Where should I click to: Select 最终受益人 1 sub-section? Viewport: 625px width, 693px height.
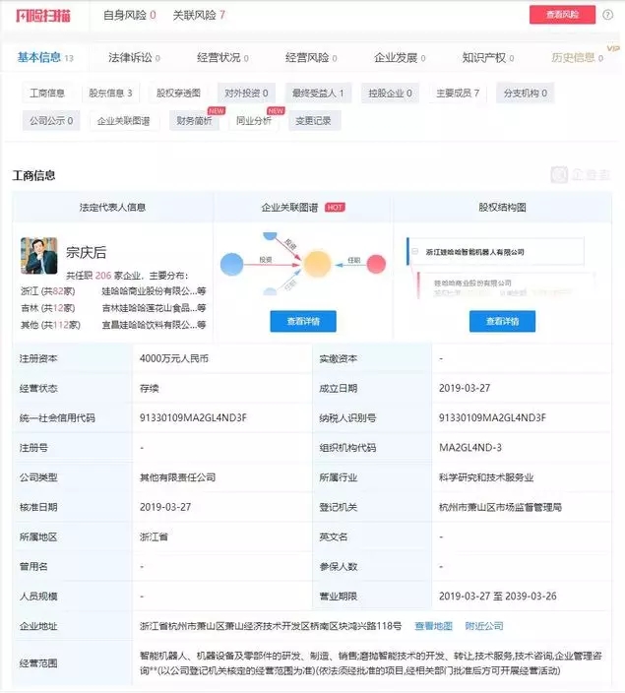[318, 93]
